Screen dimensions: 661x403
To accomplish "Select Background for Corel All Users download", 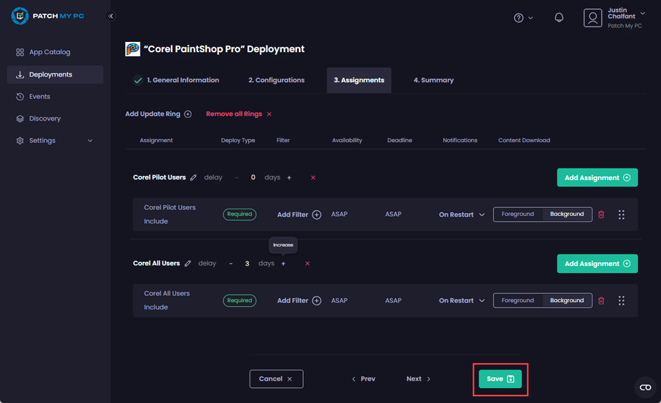I will [x=567, y=301].
